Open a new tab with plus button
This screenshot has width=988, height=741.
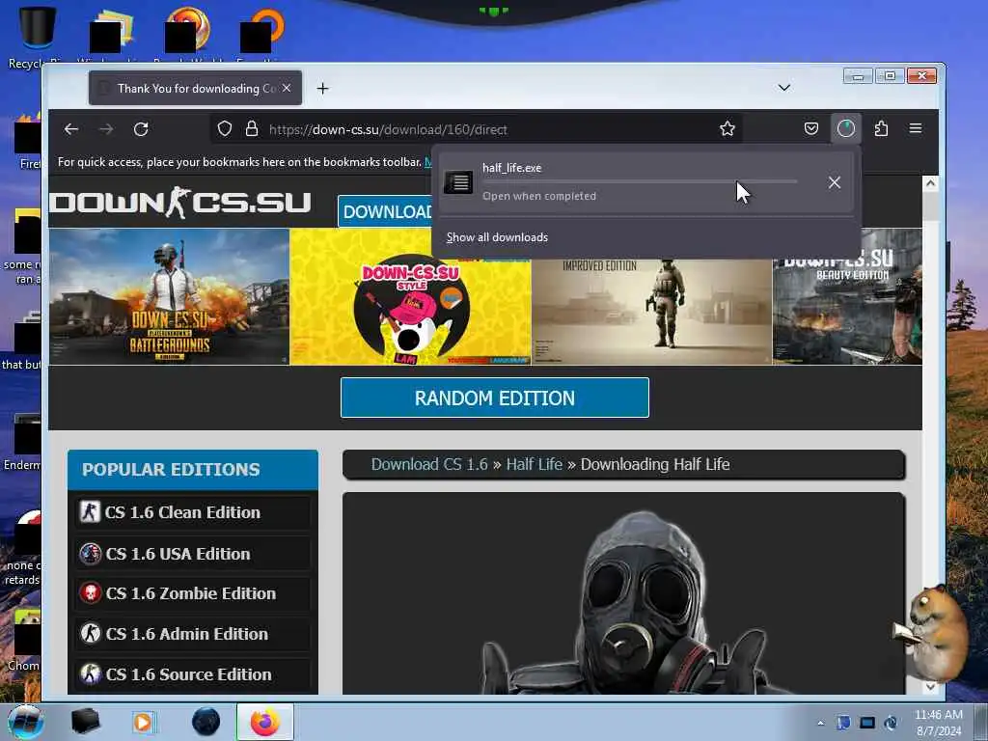[x=322, y=88]
